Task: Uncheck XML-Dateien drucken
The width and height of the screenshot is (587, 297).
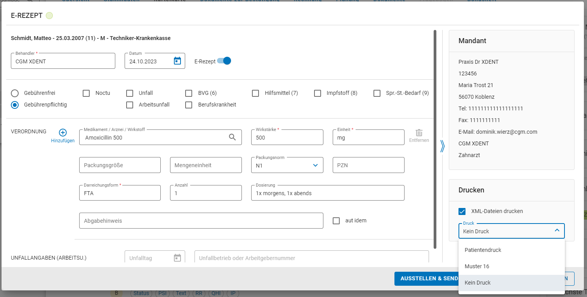Action: (x=462, y=211)
